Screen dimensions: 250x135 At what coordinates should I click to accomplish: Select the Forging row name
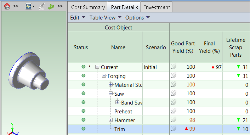click(117, 76)
